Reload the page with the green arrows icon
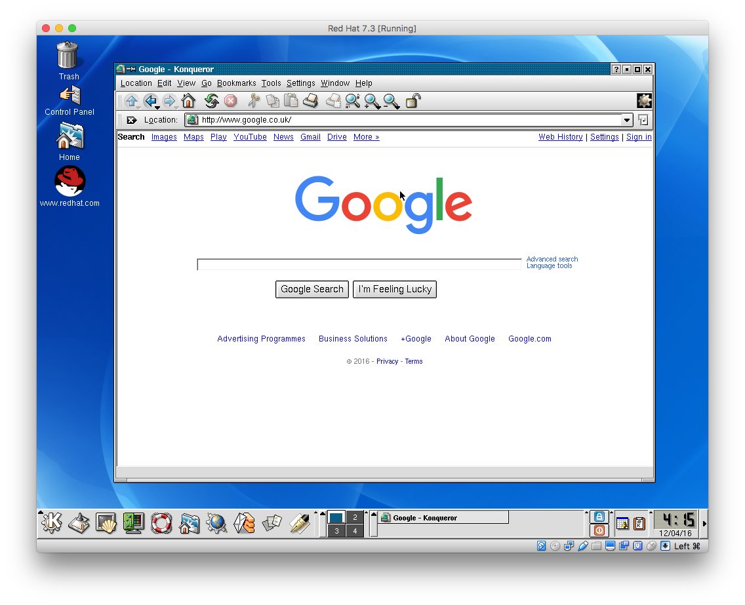The width and height of the screenshot is (745, 605). 211,101
